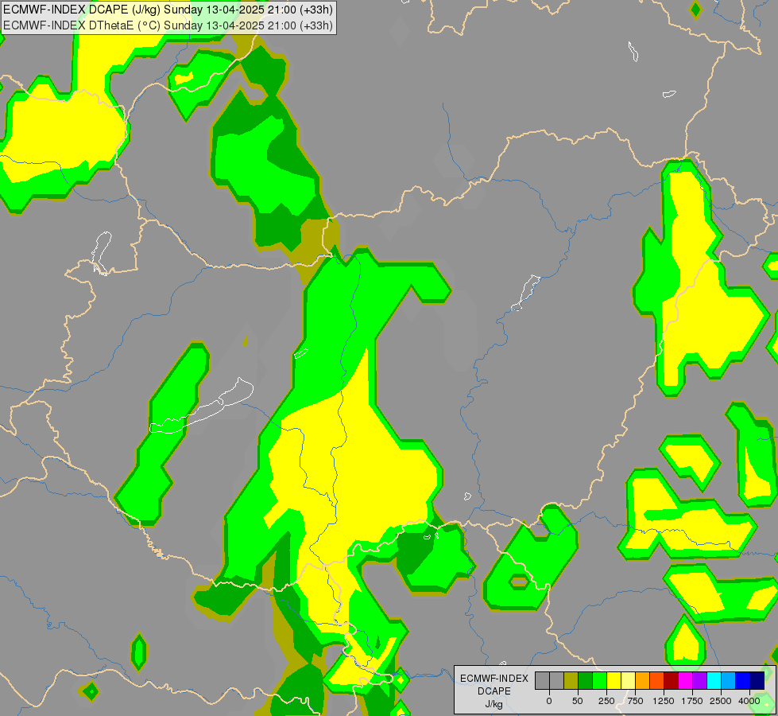This screenshot has width=778, height=716.
Task: Click the purple legend swatch
Action: (x=699, y=680)
